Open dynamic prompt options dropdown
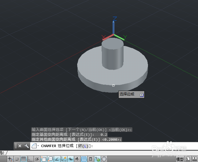The width and height of the screenshot is (198, 162). (x=142, y=95)
